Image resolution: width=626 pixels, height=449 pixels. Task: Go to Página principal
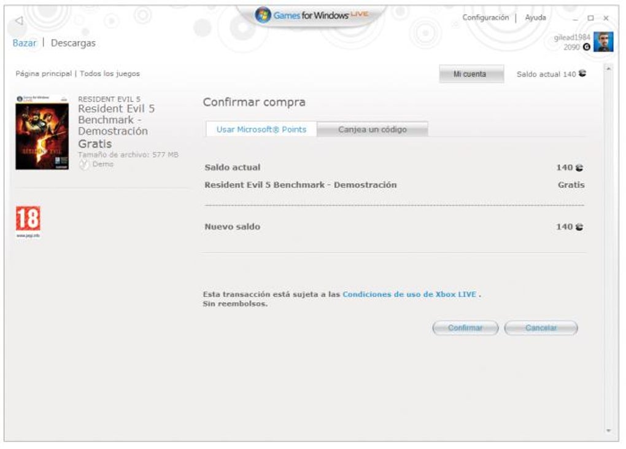tap(44, 74)
